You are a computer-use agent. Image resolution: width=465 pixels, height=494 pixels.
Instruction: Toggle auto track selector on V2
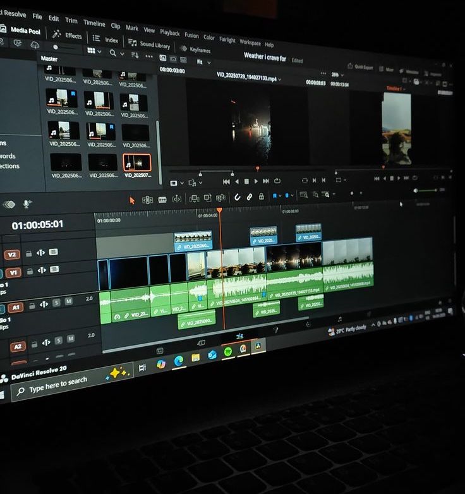40,253
